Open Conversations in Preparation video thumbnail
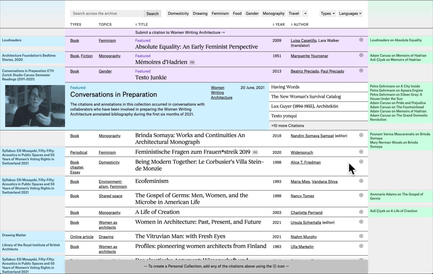The image size is (433, 274). (35, 106)
